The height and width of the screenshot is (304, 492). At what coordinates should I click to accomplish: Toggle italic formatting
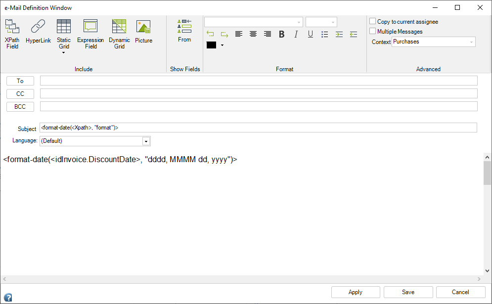(x=296, y=34)
